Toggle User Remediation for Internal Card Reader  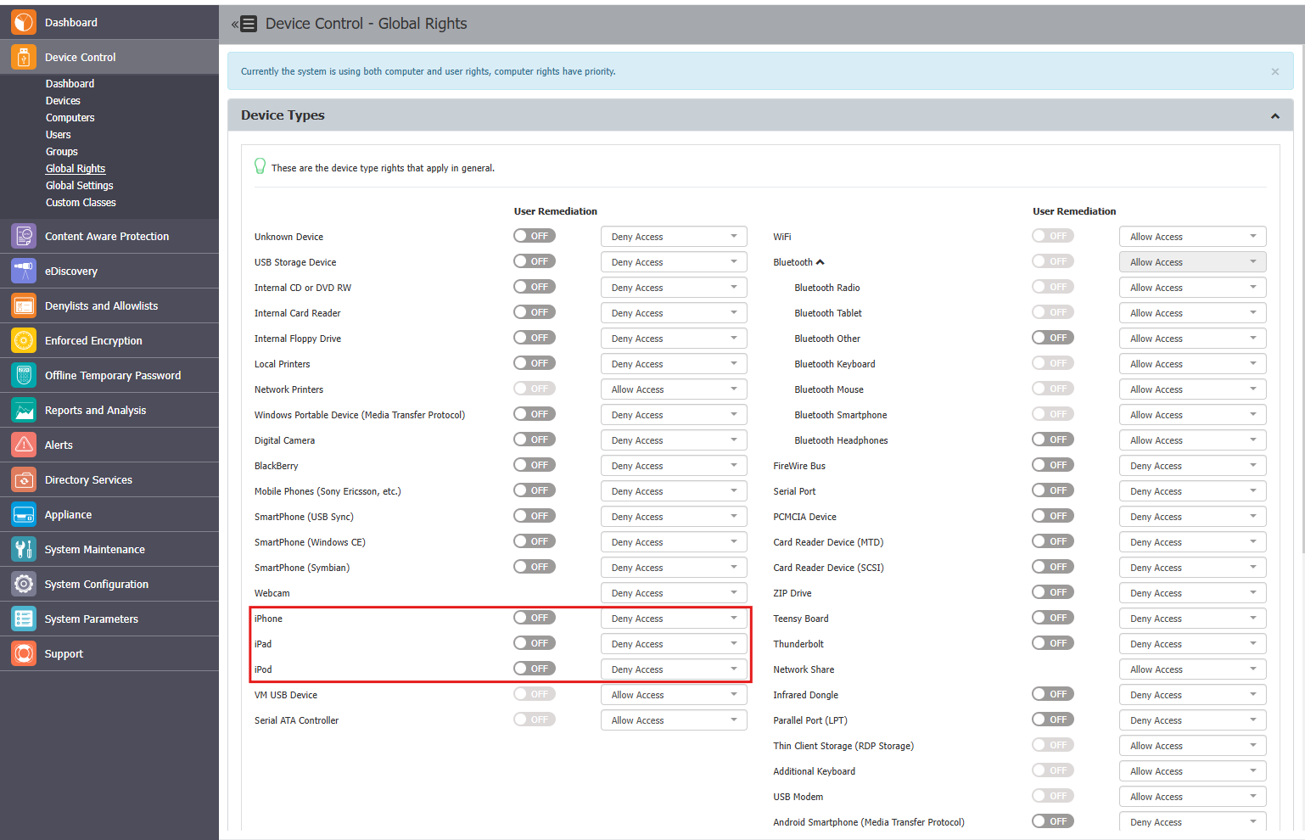(535, 312)
